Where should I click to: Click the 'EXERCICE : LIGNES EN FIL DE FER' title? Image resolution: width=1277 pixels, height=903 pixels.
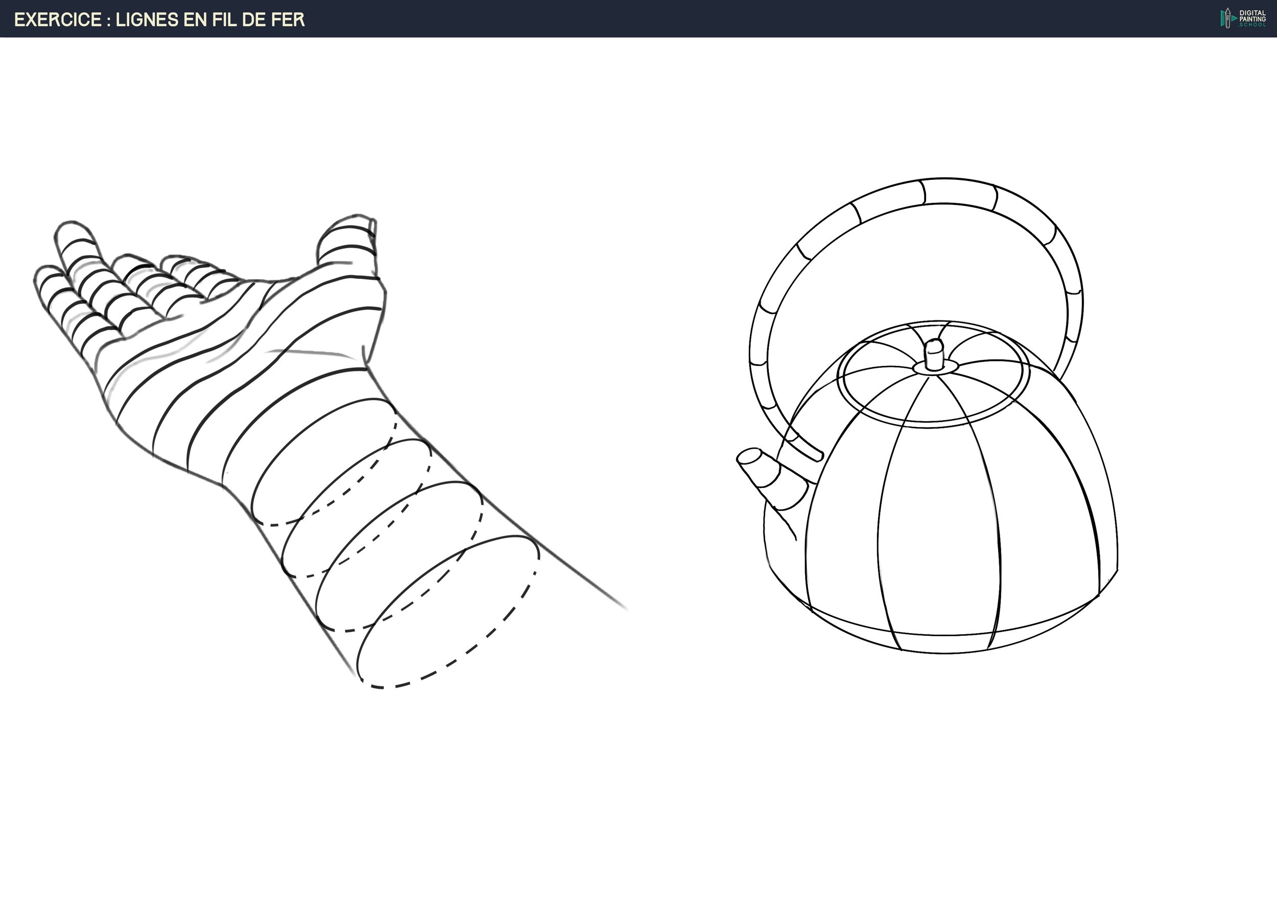click(x=159, y=19)
